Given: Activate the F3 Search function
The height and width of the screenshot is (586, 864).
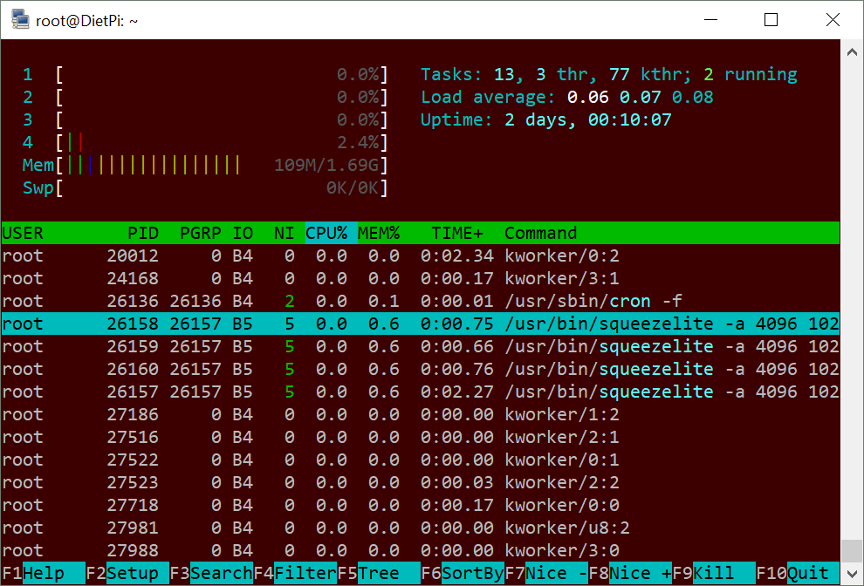Looking at the screenshot, I should (x=211, y=573).
